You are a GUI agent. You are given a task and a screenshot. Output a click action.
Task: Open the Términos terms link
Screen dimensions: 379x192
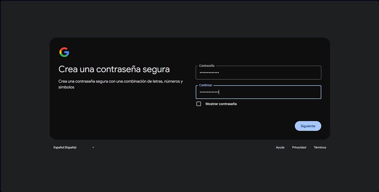[320, 147]
